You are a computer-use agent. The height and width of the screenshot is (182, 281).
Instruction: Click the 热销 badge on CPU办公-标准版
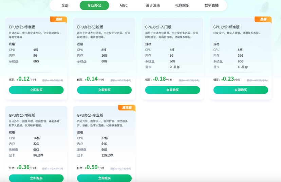click(x=59, y=19)
